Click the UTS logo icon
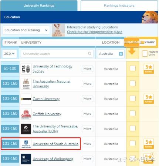This screenshot has height=167, width=159. pos(26,69)
